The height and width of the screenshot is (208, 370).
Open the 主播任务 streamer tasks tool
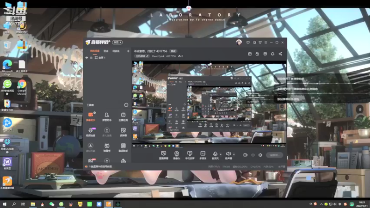(x=123, y=117)
